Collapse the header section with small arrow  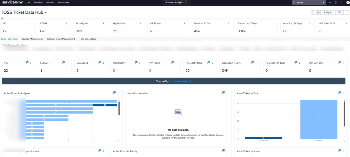point(2,18)
